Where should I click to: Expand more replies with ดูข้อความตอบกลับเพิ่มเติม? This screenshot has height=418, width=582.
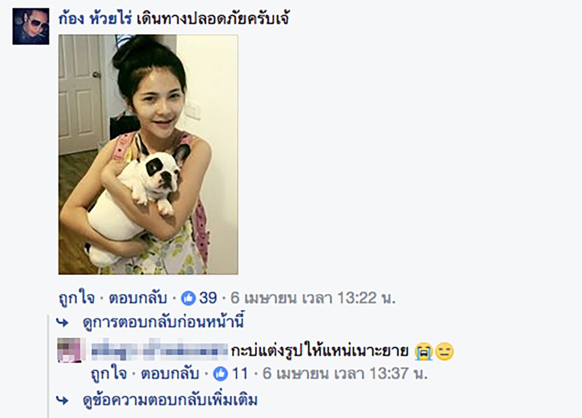170,400
